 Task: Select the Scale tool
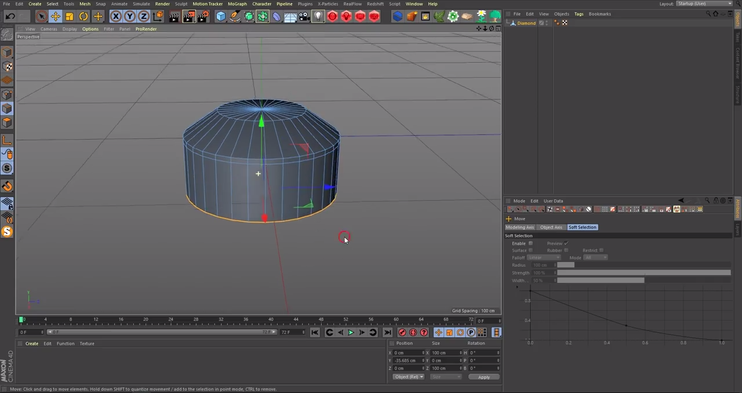pyautogui.click(x=69, y=16)
